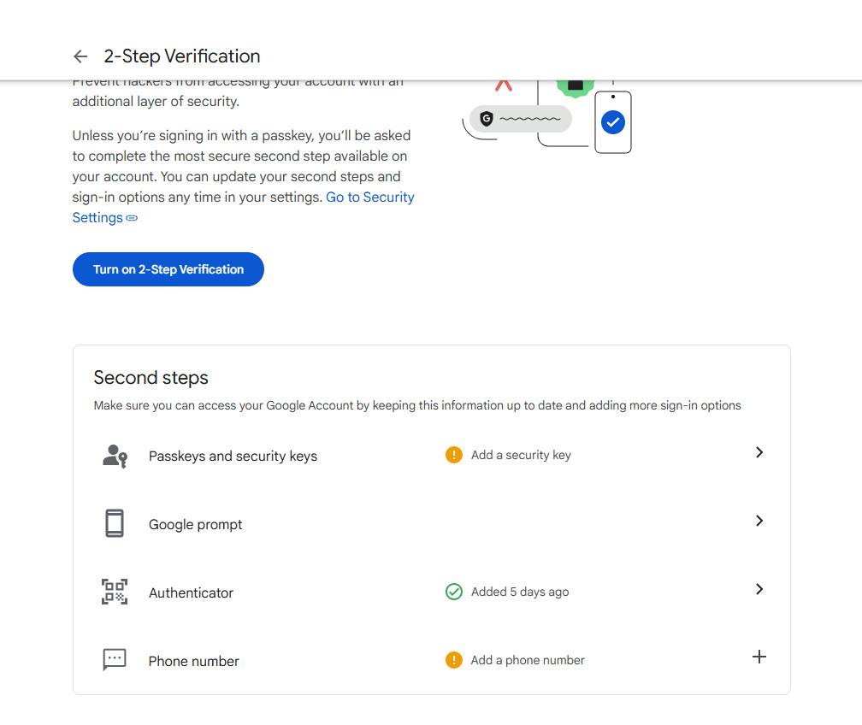
Task: Click the 'Added 5 days ago' status text
Action: [x=520, y=592]
